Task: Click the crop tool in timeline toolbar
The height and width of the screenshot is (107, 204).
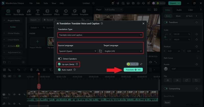Action: [x=44, y=70]
